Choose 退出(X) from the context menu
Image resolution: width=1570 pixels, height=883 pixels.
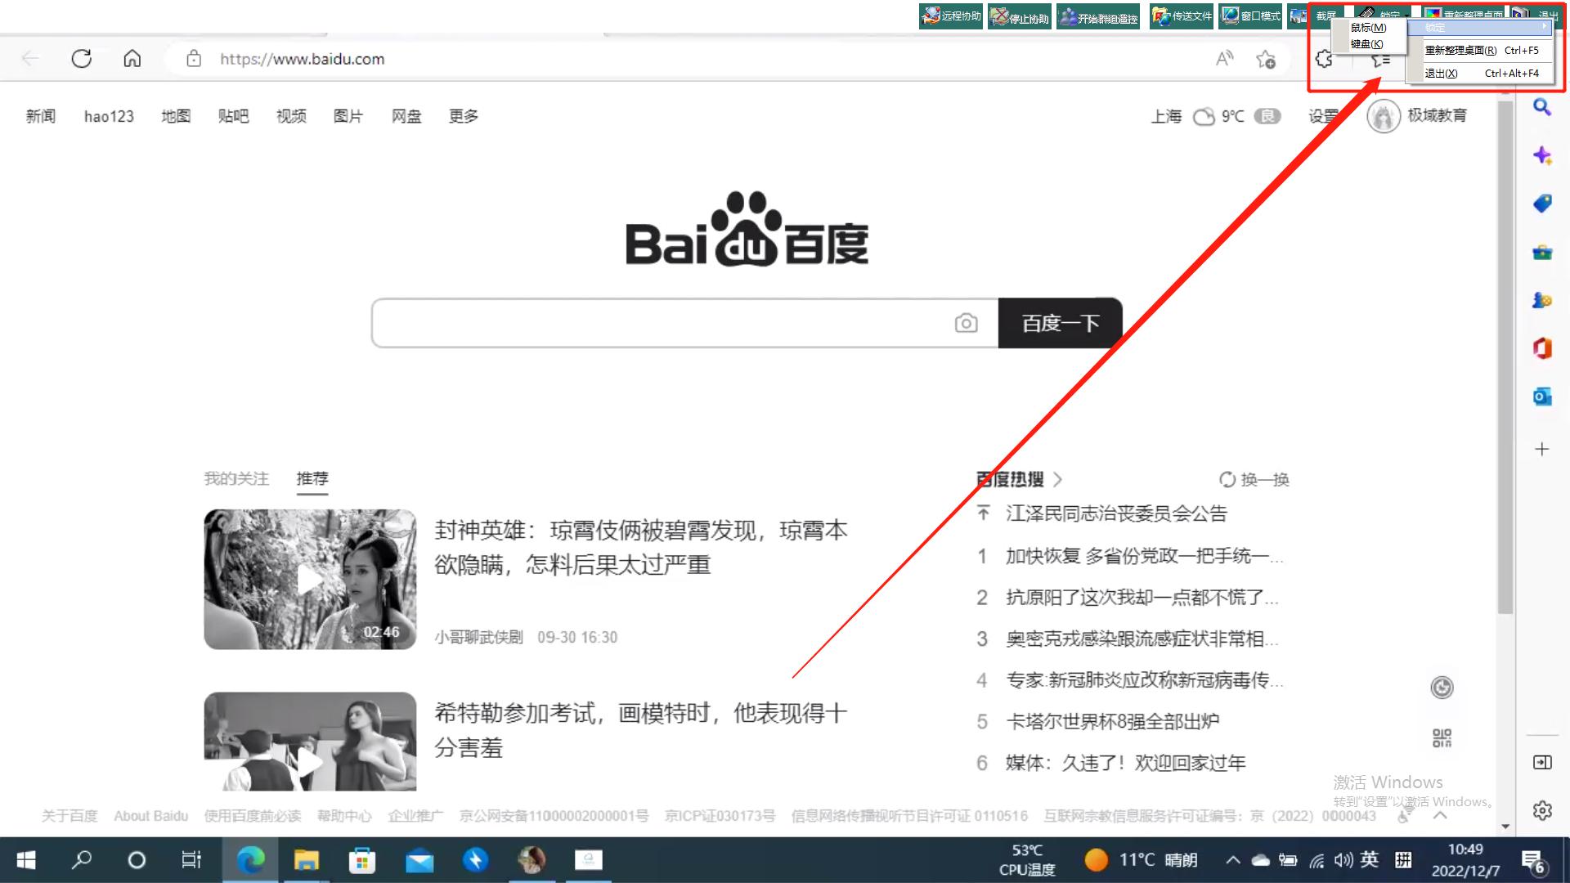click(1441, 73)
